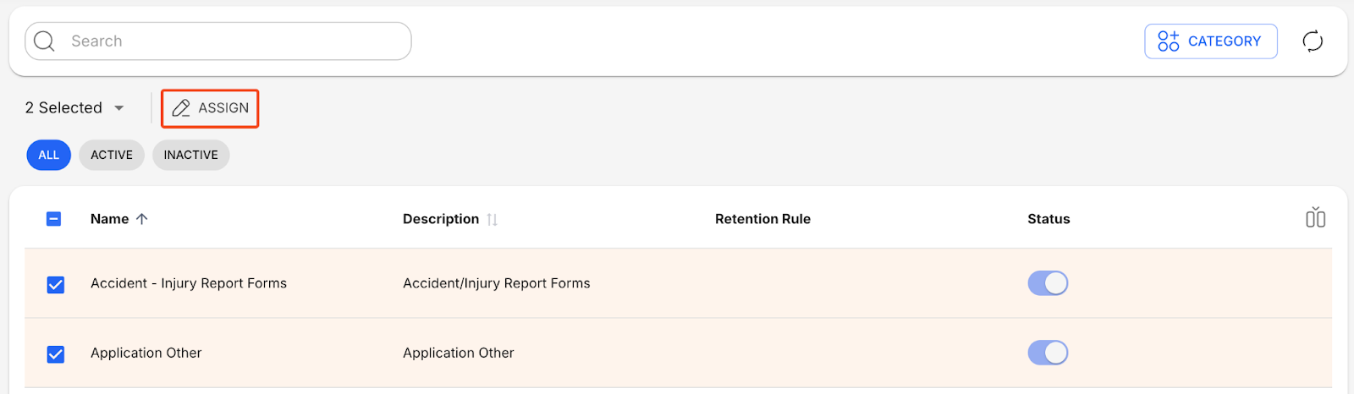The image size is (1354, 394).
Task: Expand the 2 Selected dropdown
Action: point(119,108)
